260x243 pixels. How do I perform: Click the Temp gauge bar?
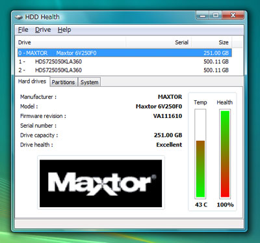point(200,154)
